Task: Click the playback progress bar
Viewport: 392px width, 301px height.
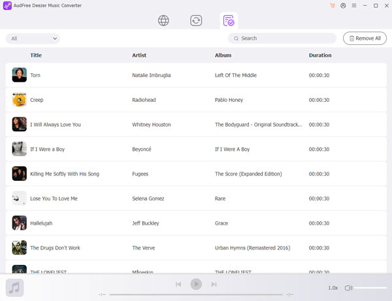Action: coord(196,294)
